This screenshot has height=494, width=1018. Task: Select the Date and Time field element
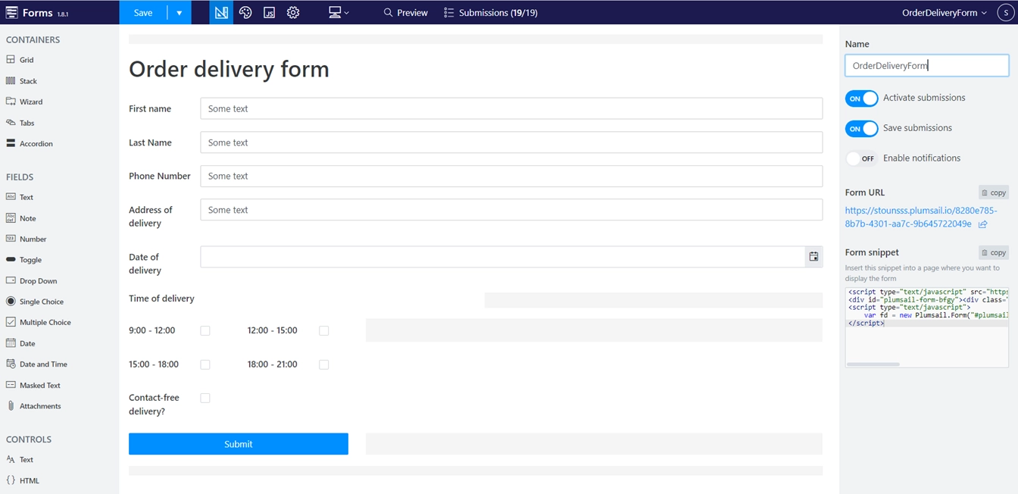[x=36, y=364]
